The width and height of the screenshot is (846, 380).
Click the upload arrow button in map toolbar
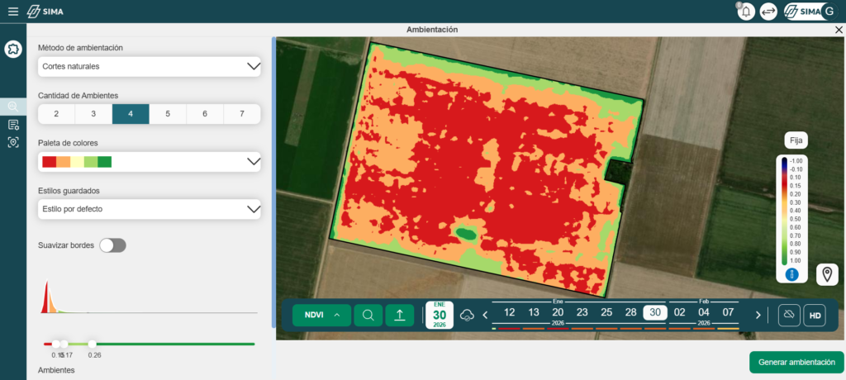click(x=400, y=315)
